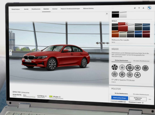This screenshot has width=155, height=115.
Task: Open the saved cars garage icon
Action: click(135, 8)
